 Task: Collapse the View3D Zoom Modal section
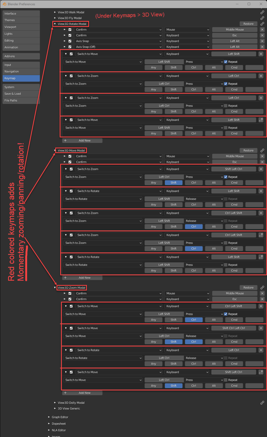click(x=55, y=288)
